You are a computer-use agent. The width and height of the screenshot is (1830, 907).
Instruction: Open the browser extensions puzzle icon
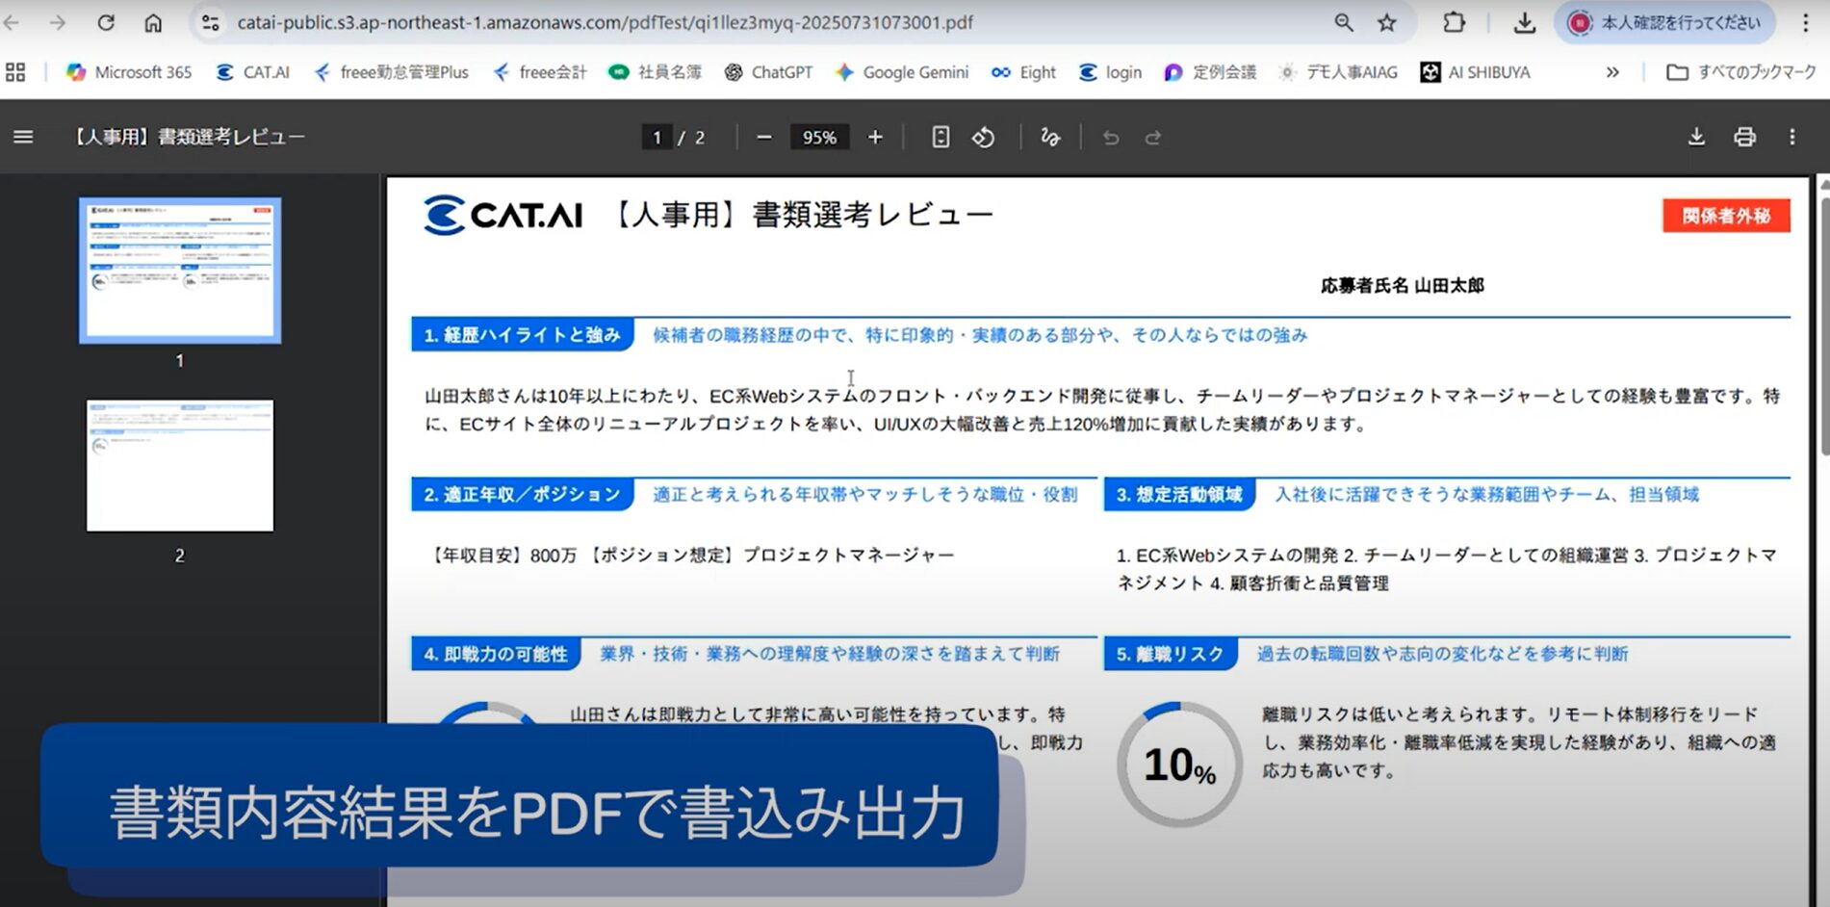click(x=1454, y=22)
